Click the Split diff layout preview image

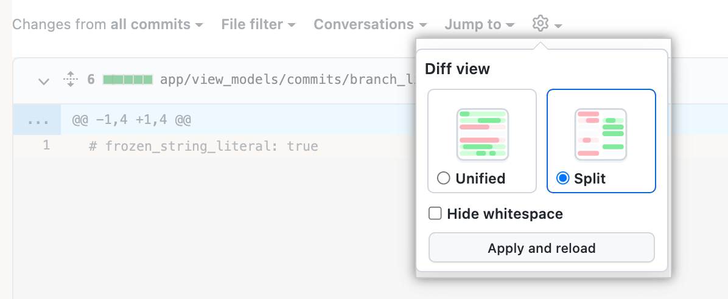601,134
